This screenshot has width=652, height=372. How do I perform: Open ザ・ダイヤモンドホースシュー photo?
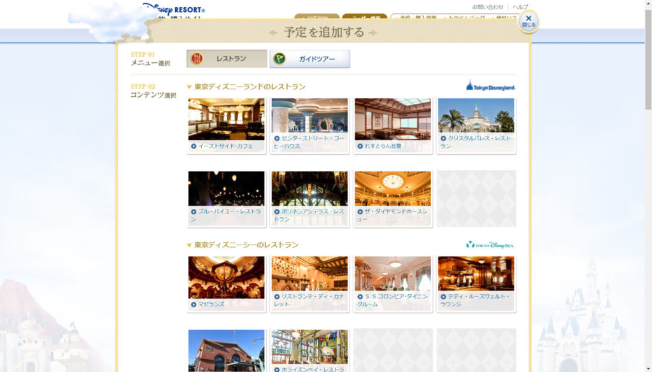pos(392,189)
